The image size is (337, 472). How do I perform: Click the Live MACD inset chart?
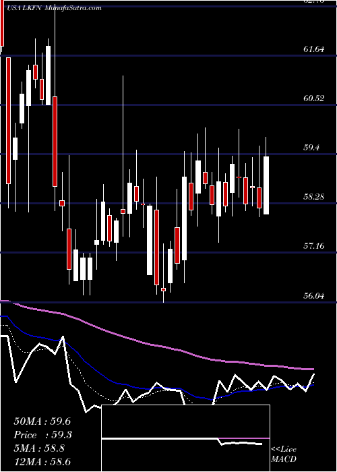pos(186,438)
